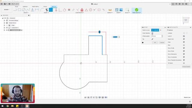
Task: Switch to the Solid tab
Action: (x=16, y=7)
